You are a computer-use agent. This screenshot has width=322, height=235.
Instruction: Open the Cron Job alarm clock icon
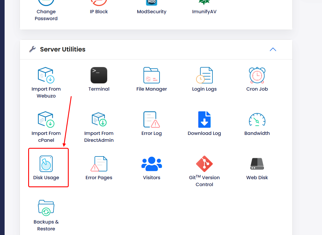pyautogui.click(x=257, y=75)
